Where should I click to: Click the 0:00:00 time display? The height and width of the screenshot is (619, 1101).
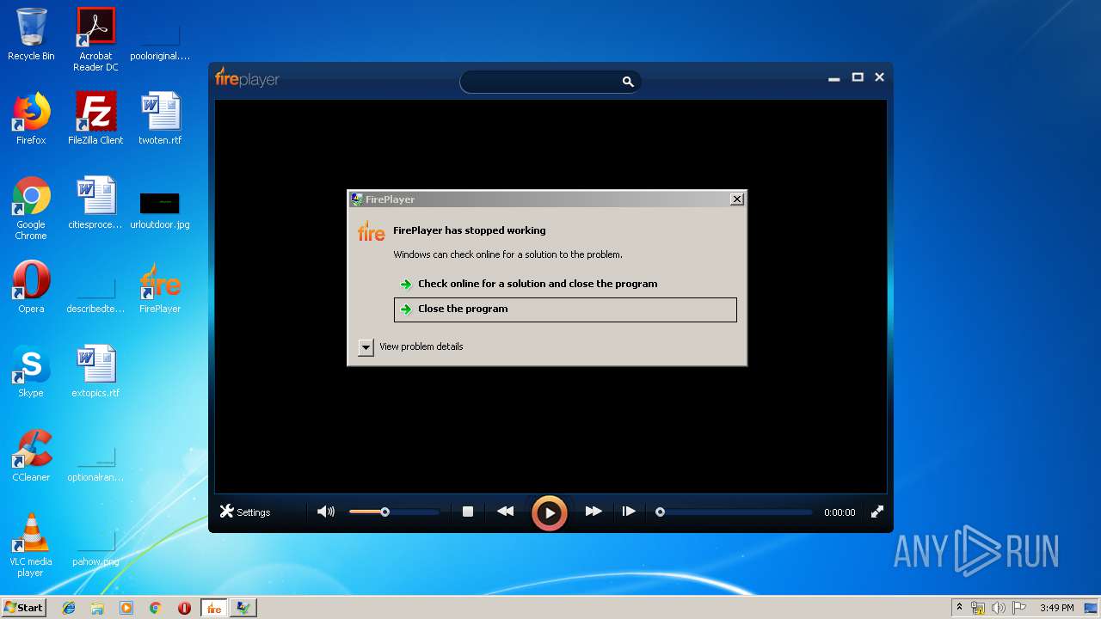tap(840, 512)
